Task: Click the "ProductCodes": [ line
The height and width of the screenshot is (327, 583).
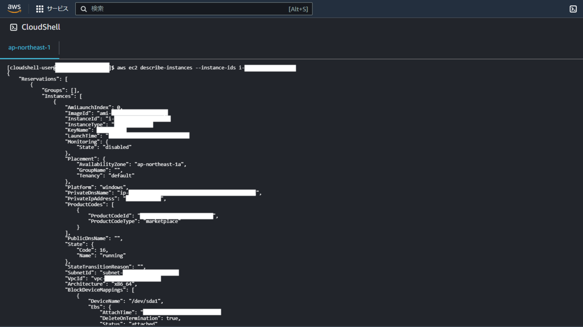Action: click(x=89, y=204)
